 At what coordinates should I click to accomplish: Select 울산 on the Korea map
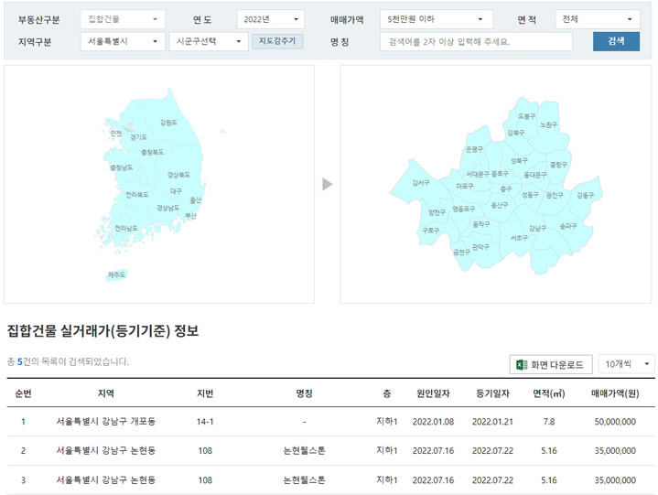[196, 200]
